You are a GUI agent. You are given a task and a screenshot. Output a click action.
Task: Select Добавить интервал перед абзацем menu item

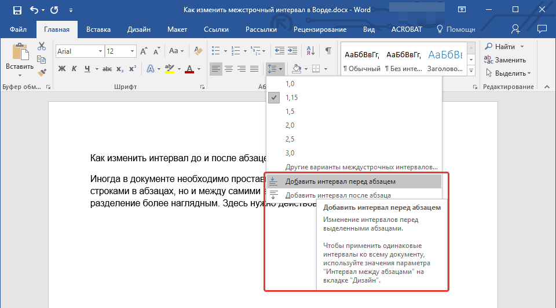click(340, 181)
